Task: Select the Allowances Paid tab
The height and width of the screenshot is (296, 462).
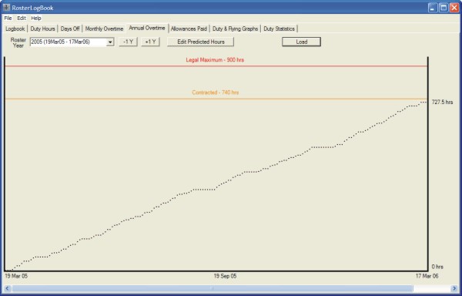Action: pyautogui.click(x=189, y=29)
